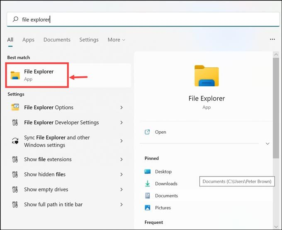Expand File Explorer Developer Settings chevron
Viewport: 282px width, 230px height.
coord(122,122)
